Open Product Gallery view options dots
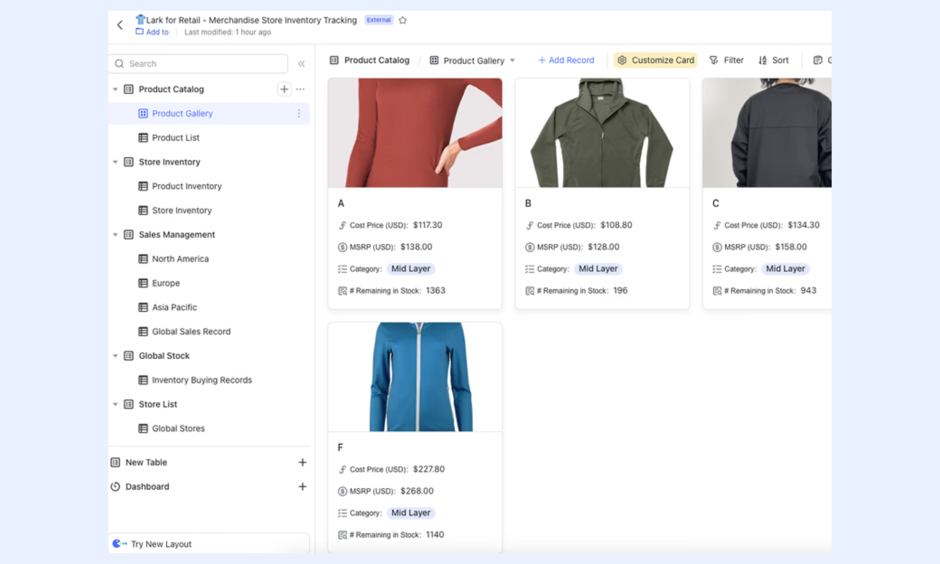This screenshot has height=564, width=940. (299, 113)
